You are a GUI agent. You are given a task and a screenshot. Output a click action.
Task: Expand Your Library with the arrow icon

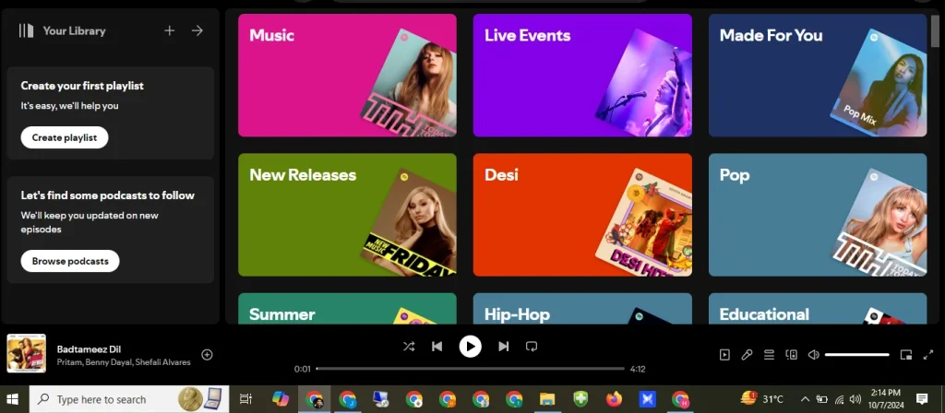pyautogui.click(x=197, y=30)
